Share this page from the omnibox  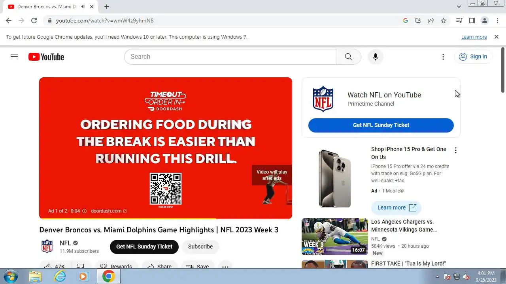[x=431, y=21]
